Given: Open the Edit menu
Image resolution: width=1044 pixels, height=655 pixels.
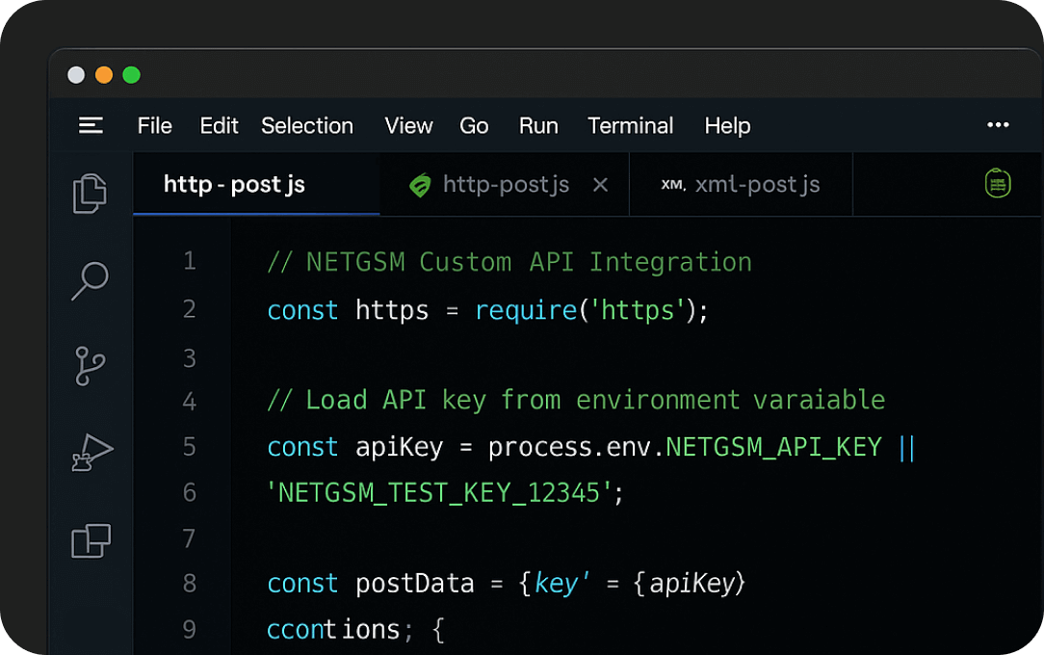Looking at the screenshot, I should pos(219,125).
